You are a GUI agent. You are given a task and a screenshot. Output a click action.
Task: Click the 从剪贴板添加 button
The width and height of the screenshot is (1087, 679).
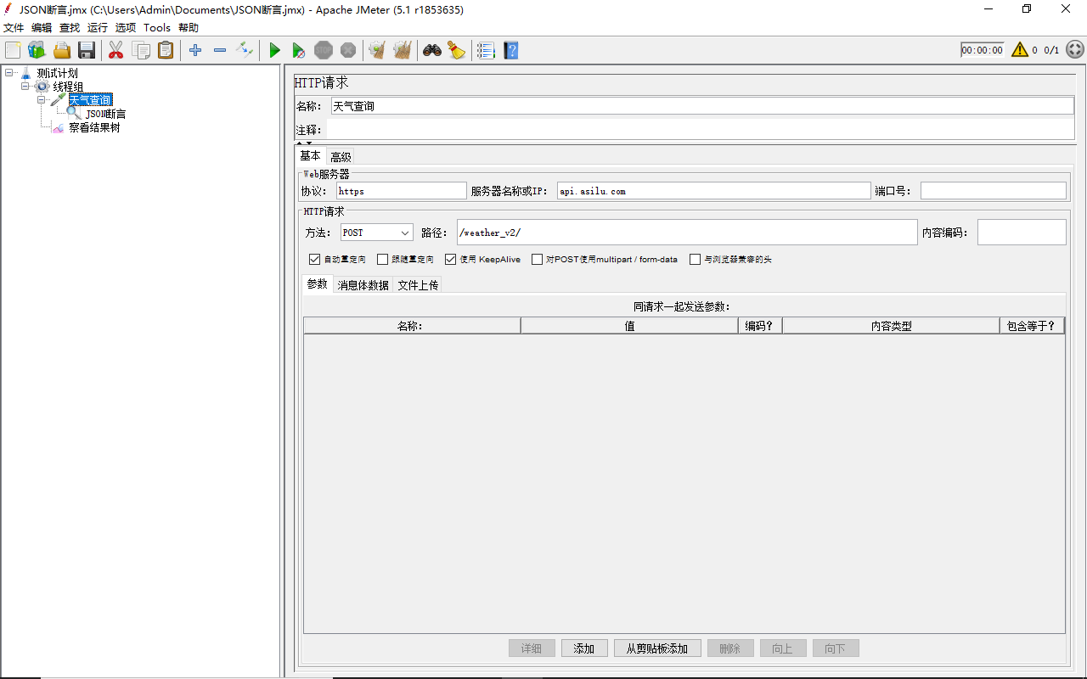657,648
